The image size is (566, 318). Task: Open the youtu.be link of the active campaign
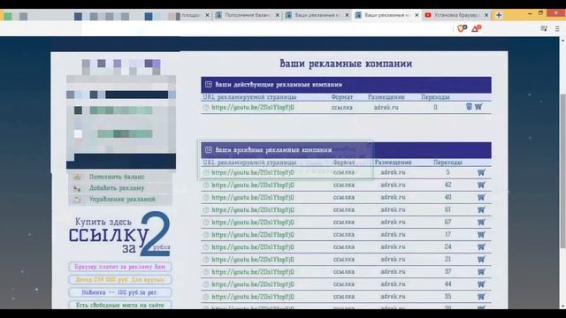[x=253, y=108]
